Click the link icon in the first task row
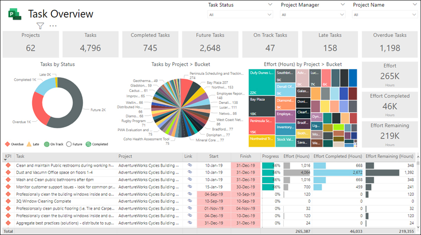The image size is (421, 235). click(x=190, y=165)
